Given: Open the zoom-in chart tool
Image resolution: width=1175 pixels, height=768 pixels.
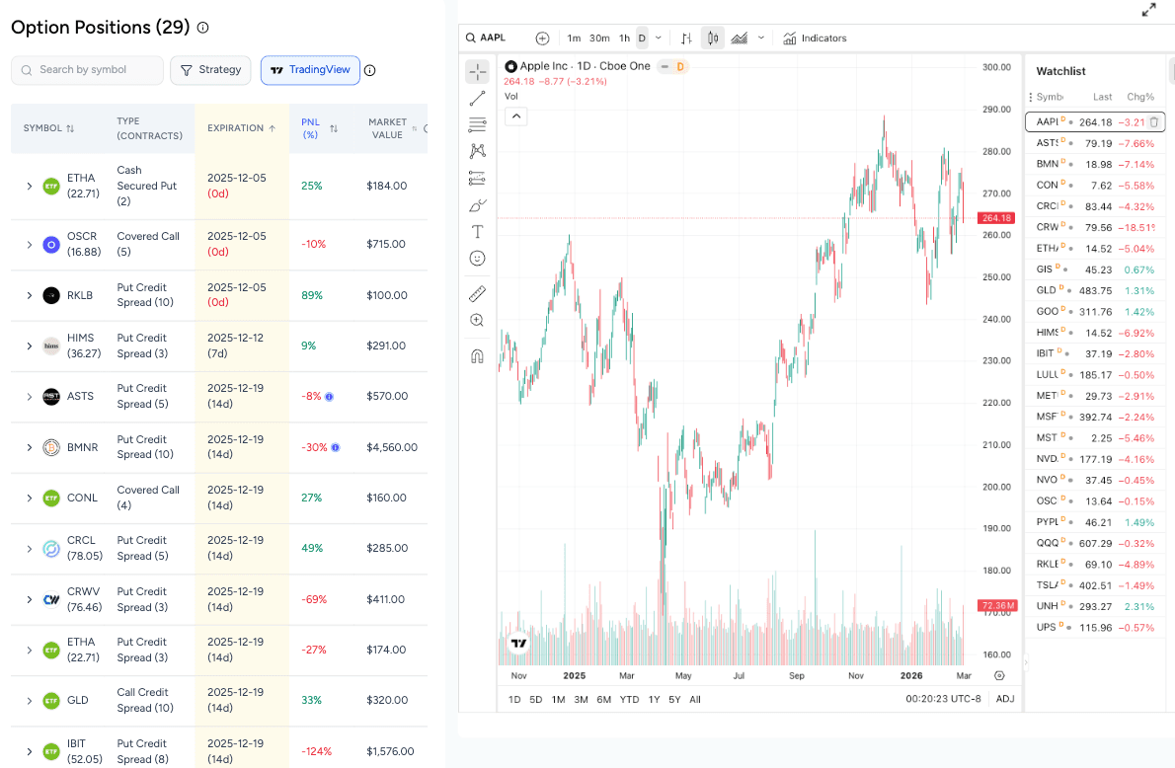Looking at the screenshot, I should tap(477, 320).
